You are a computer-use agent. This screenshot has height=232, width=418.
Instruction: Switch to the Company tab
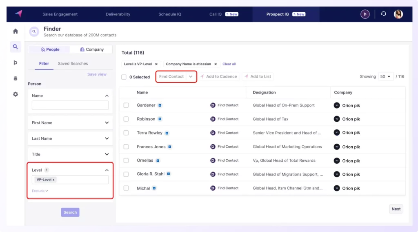tap(92, 49)
